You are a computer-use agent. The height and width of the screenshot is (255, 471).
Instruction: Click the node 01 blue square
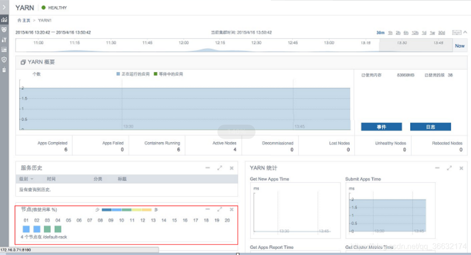(x=26, y=229)
